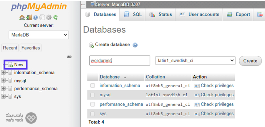265x127 pixels.
Task: Select sys in the navigation tree
Action: [x=18, y=97]
